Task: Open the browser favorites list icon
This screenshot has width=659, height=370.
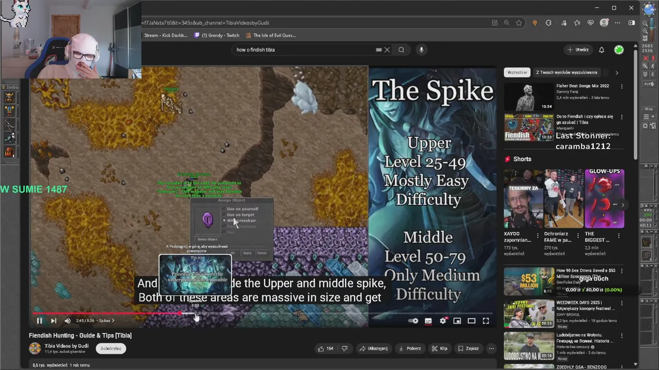Action: tap(577, 23)
